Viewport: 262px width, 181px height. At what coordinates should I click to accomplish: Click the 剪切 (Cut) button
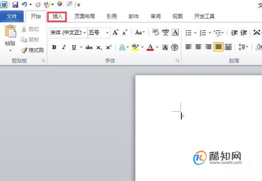pos(30,29)
